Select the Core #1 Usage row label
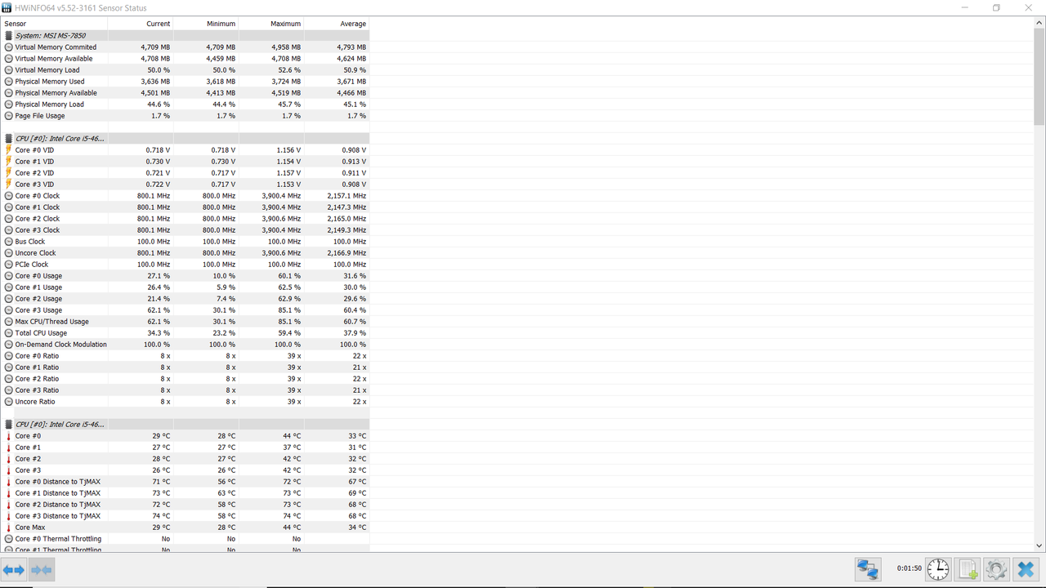Screen dimensions: 1046x588 pos(38,287)
